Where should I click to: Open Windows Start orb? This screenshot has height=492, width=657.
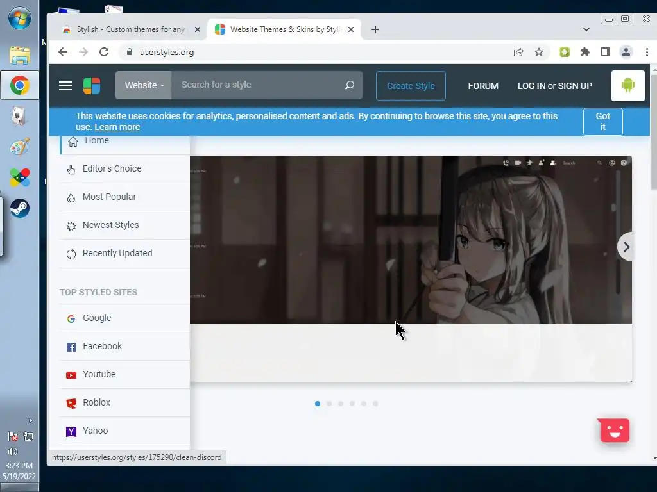tap(20, 19)
